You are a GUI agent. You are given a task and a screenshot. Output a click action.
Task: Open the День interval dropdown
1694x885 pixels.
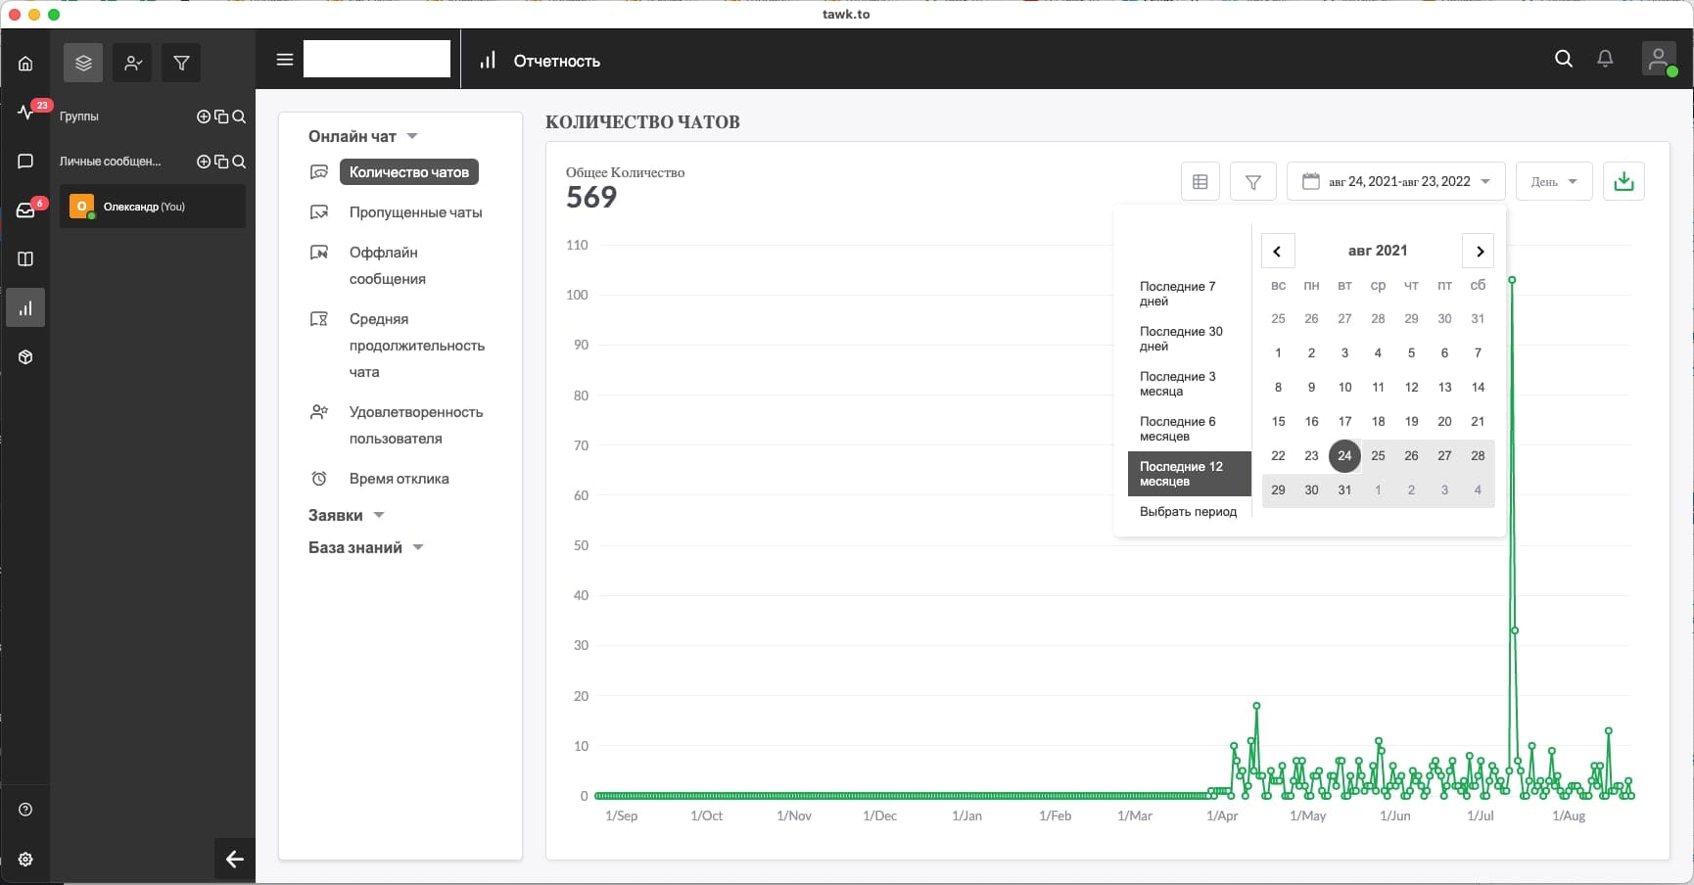pyautogui.click(x=1554, y=181)
